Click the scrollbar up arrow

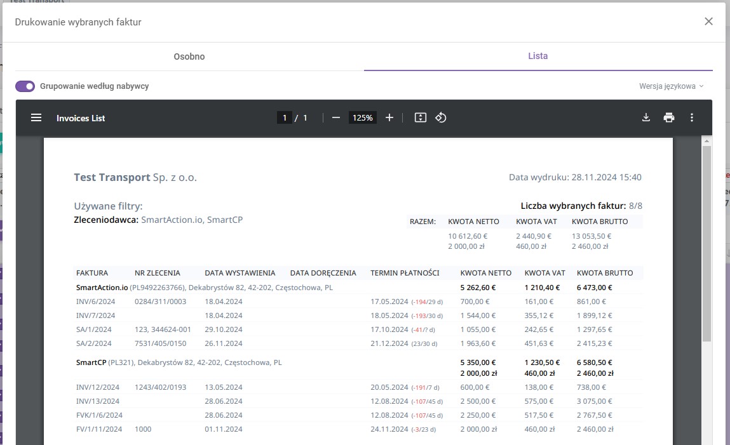pos(706,140)
